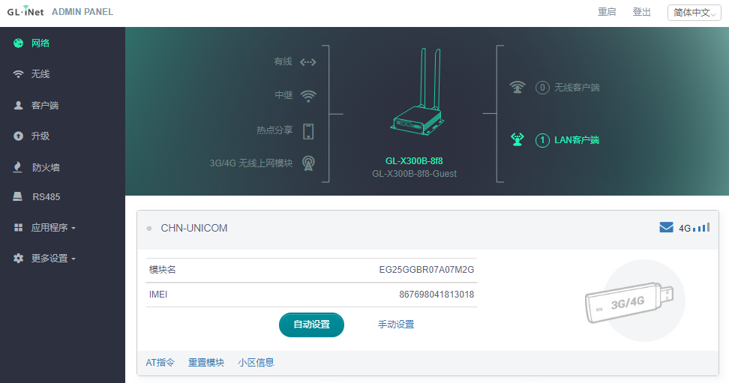Click the upgrade arrow icon in sidebar
This screenshot has width=729, height=383.
[18, 136]
